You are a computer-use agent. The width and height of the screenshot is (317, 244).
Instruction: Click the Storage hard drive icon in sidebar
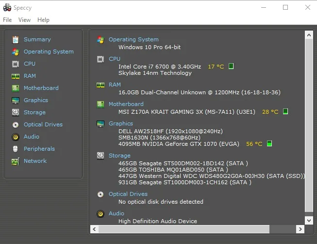16,112
